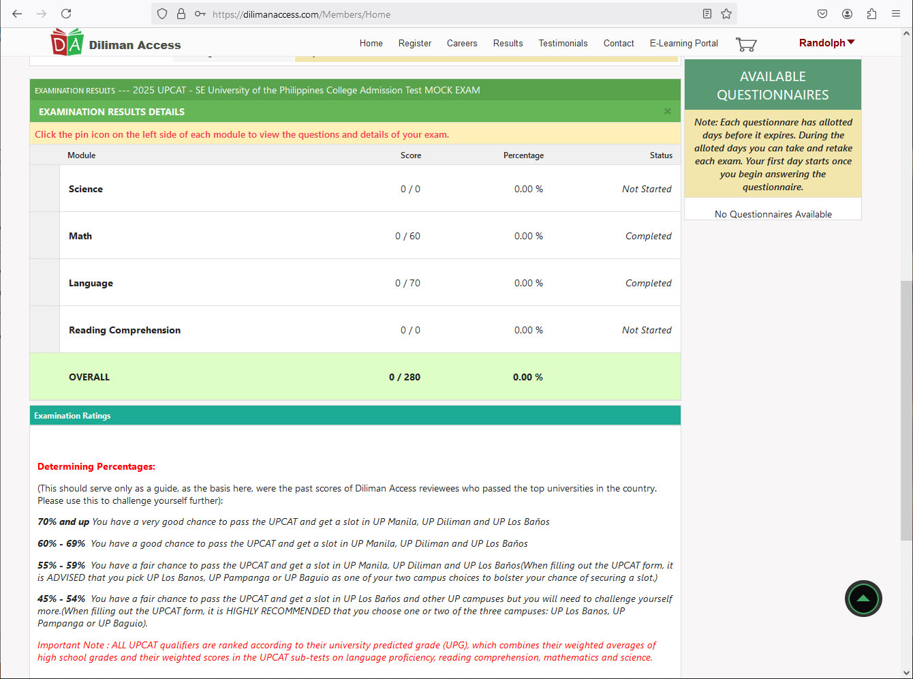Screen dimensions: 913x679
Task: Open the shopping cart icon
Action: [x=746, y=44]
